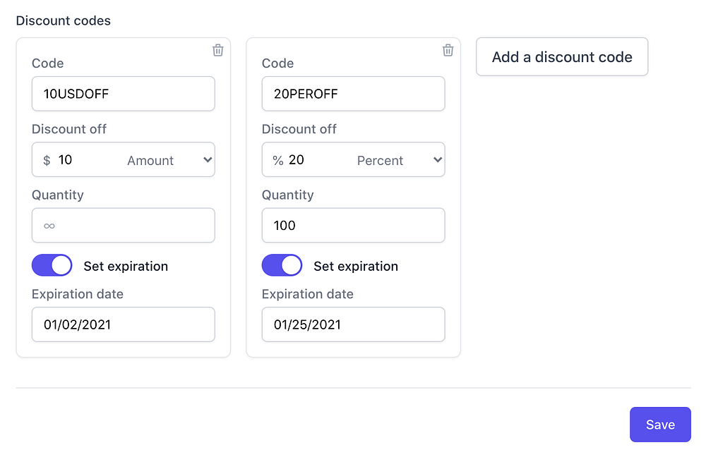
Task: Click the percent symbol in 20PEROFF discount field
Action: click(277, 160)
